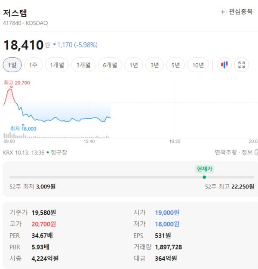This screenshot has height=269, width=258.
Task: Click the 최저 18,000 low point marker
Action: coord(23,125)
